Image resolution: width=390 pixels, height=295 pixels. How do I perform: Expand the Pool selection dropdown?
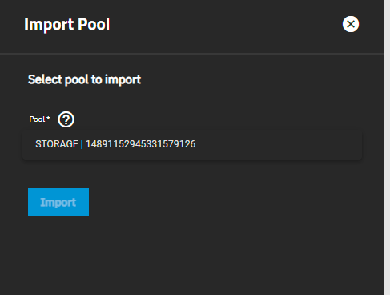coord(192,144)
